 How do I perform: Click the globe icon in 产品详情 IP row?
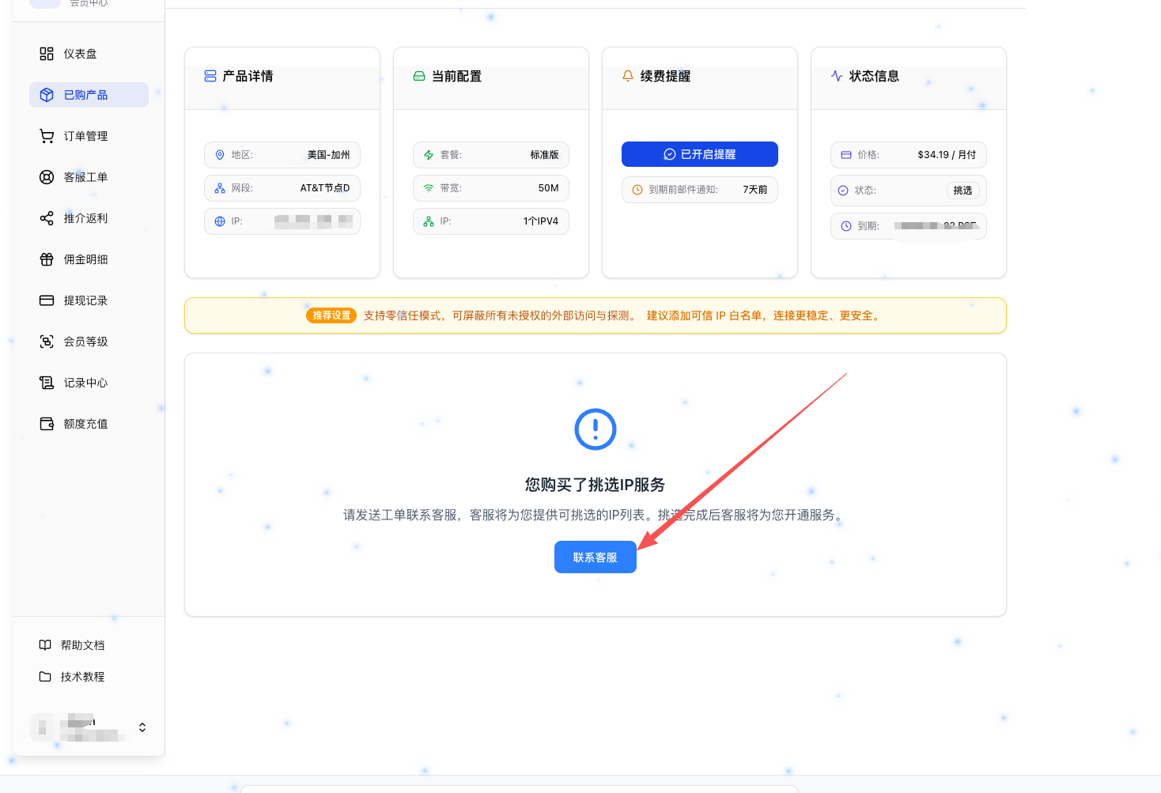coord(220,221)
